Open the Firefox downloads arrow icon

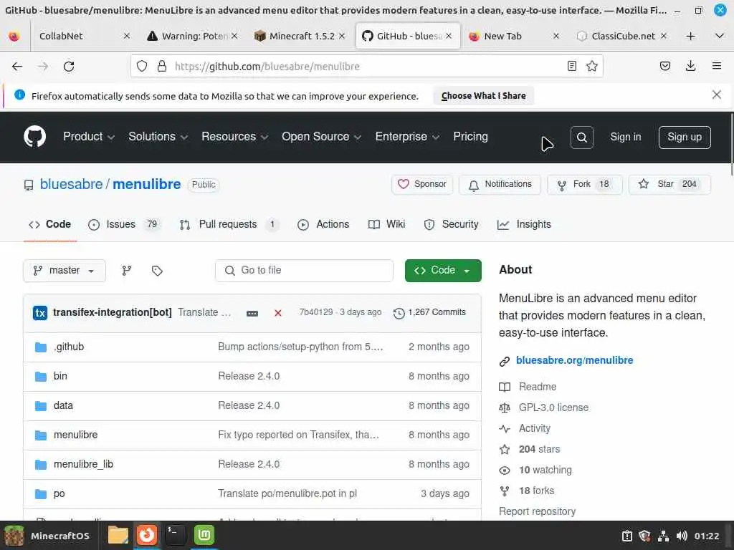pyautogui.click(x=690, y=66)
